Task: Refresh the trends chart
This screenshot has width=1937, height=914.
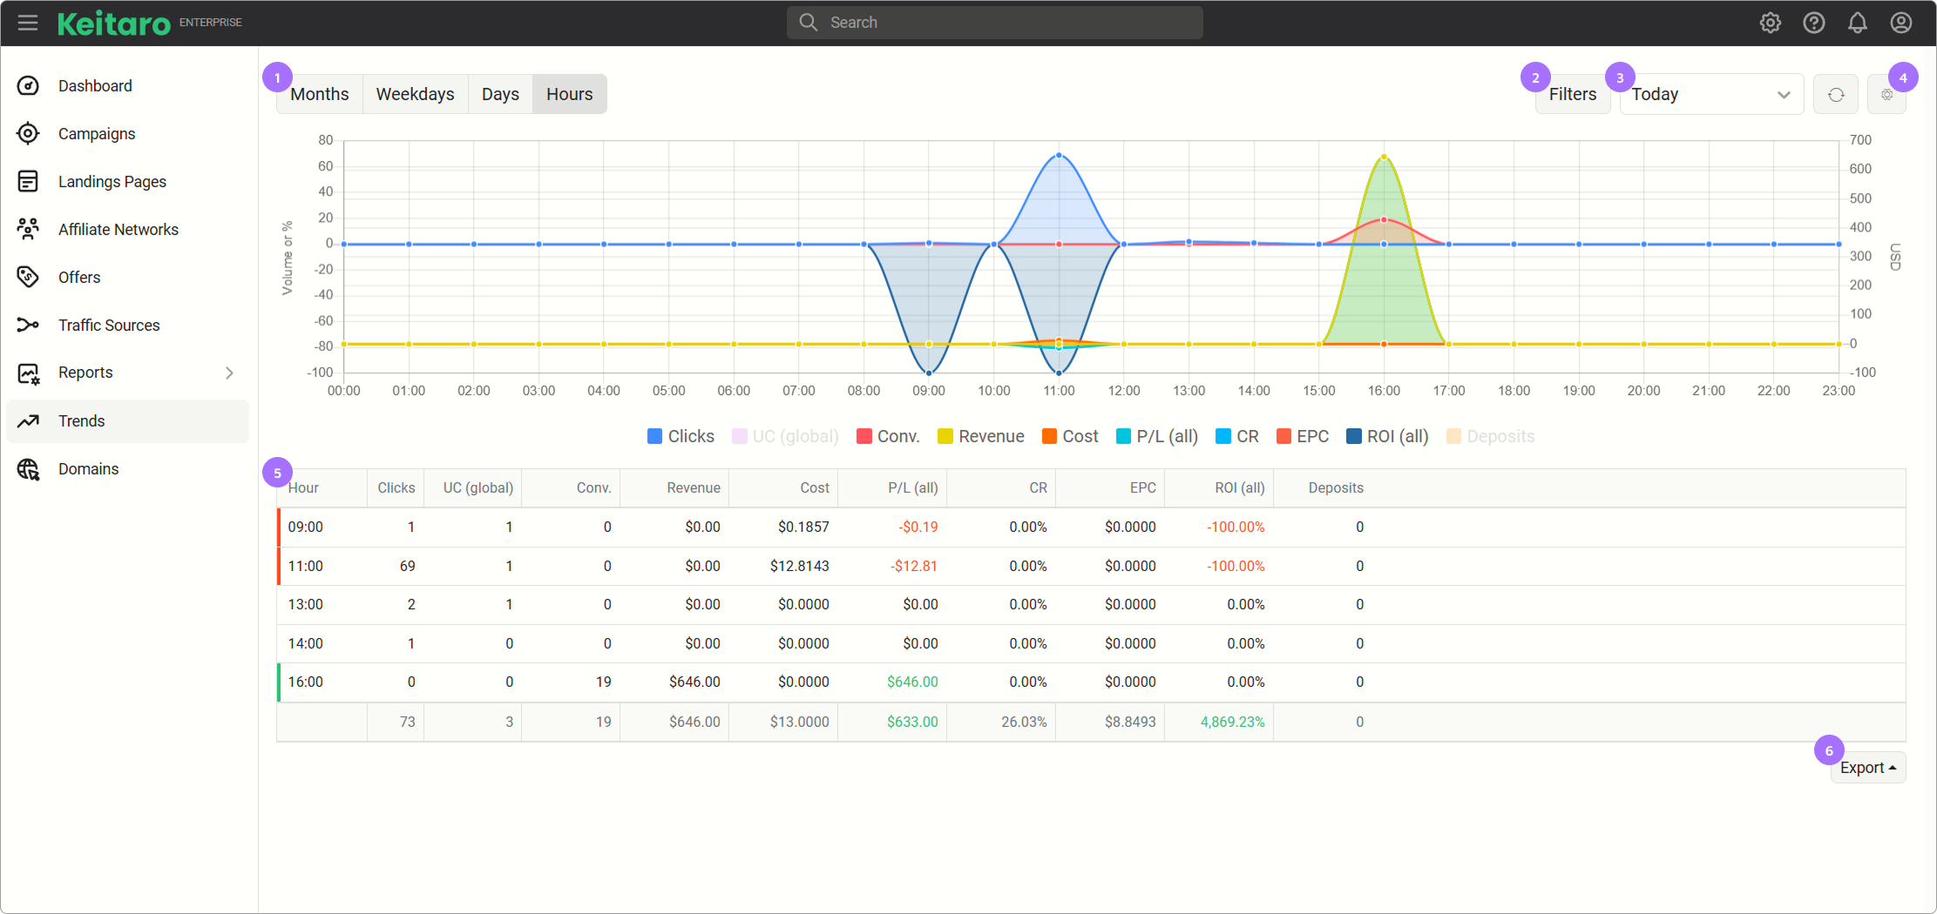Action: (x=1836, y=94)
